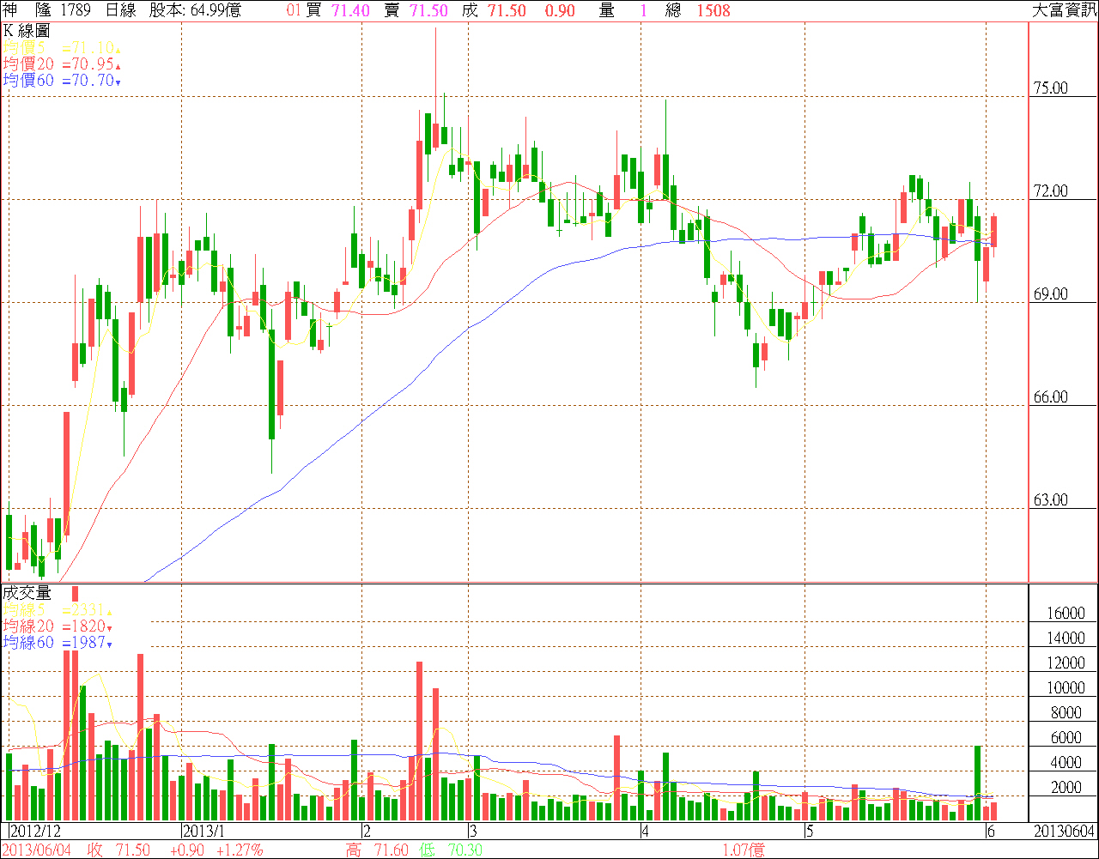Click the up arrow beside 均價5 value
The image size is (1099, 859).
tap(118, 49)
